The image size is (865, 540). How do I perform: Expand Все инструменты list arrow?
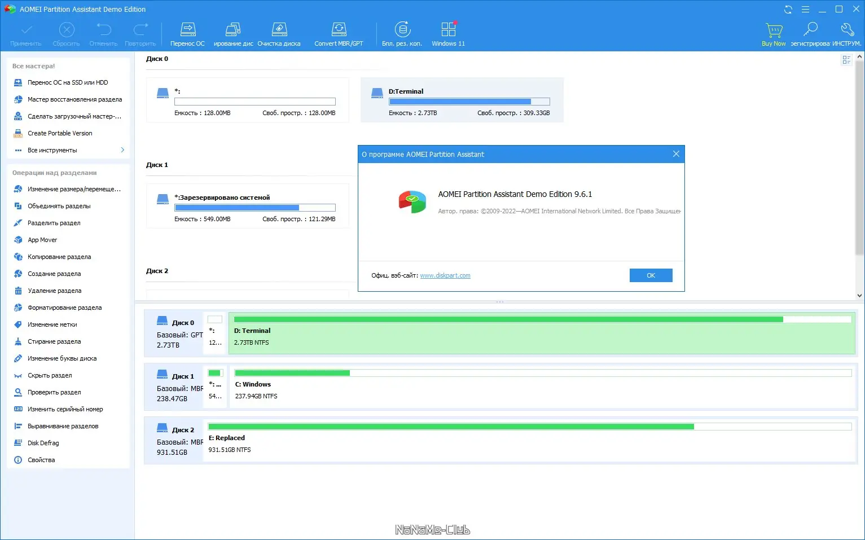122,150
